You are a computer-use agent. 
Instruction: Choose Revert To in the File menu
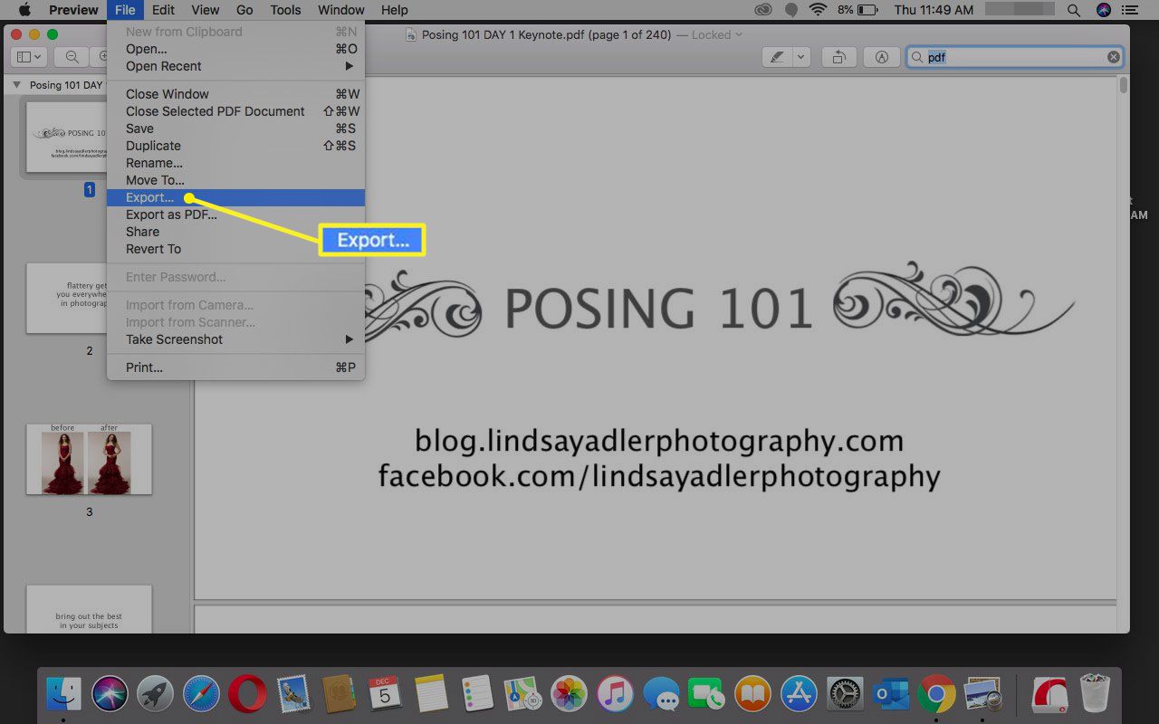(x=235, y=249)
